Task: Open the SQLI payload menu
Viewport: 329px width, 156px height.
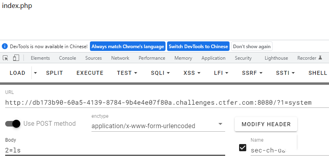Action: tap(160, 73)
